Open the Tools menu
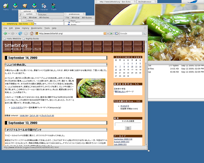This screenshot has height=163, width=204. click(47, 28)
